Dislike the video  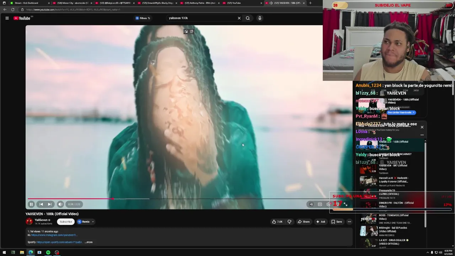(x=289, y=222)
